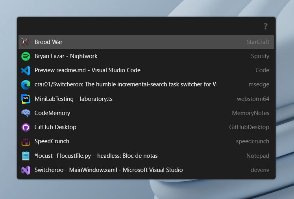Switch to locustfile.py Bloc de notas
294x199 pixels.
(x=96, y=155)
